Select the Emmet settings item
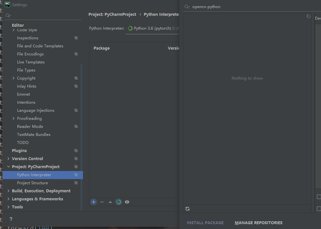 (23, 94)
